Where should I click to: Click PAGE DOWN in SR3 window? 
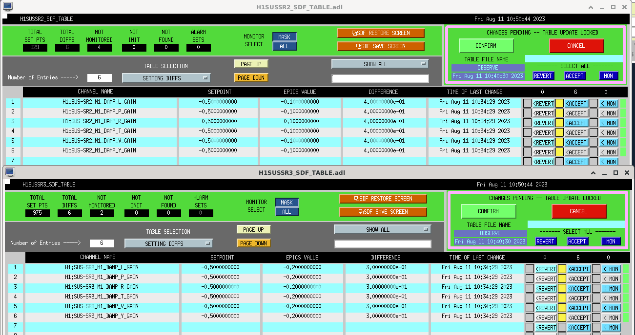[254, 243]
